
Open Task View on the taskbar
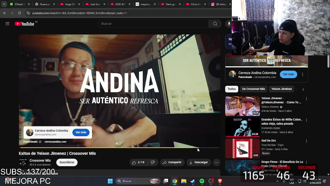[166, 181]
